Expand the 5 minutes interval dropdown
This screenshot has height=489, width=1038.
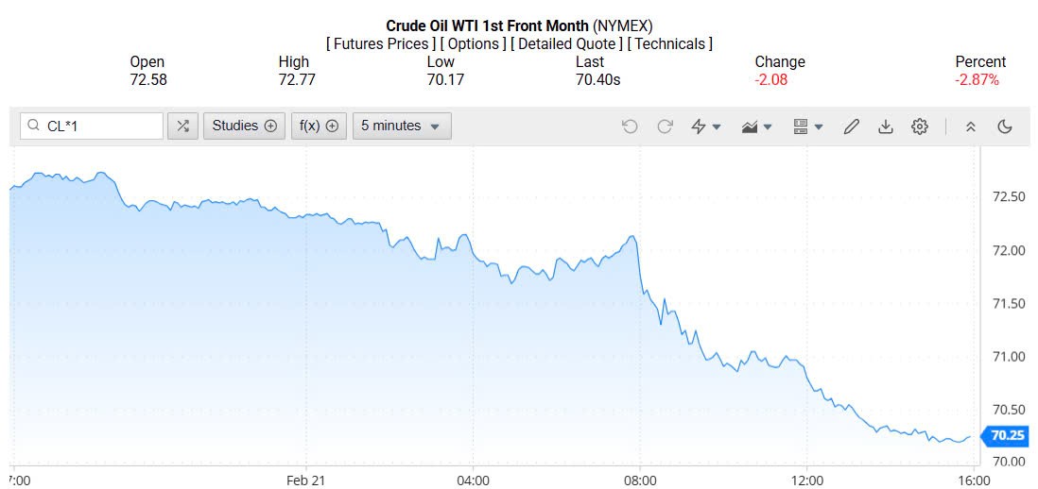(402, 126)
